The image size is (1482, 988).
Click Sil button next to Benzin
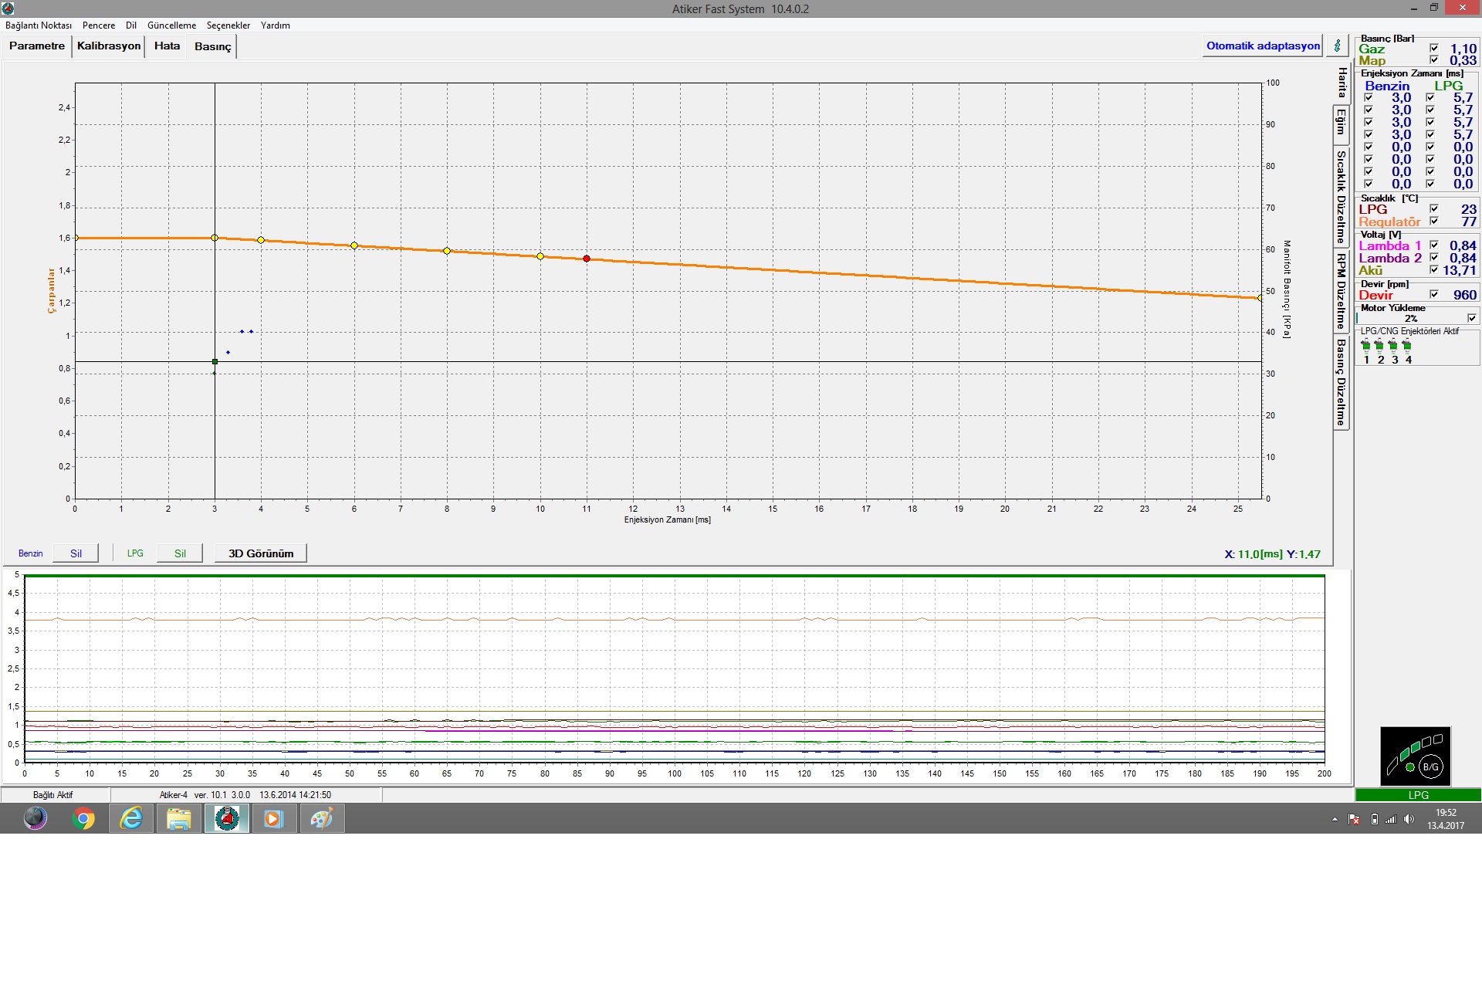click(x=76, y=553)
